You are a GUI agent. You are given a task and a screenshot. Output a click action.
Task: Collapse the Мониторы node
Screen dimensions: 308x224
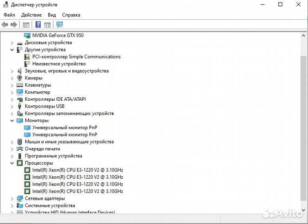(12, 121)
